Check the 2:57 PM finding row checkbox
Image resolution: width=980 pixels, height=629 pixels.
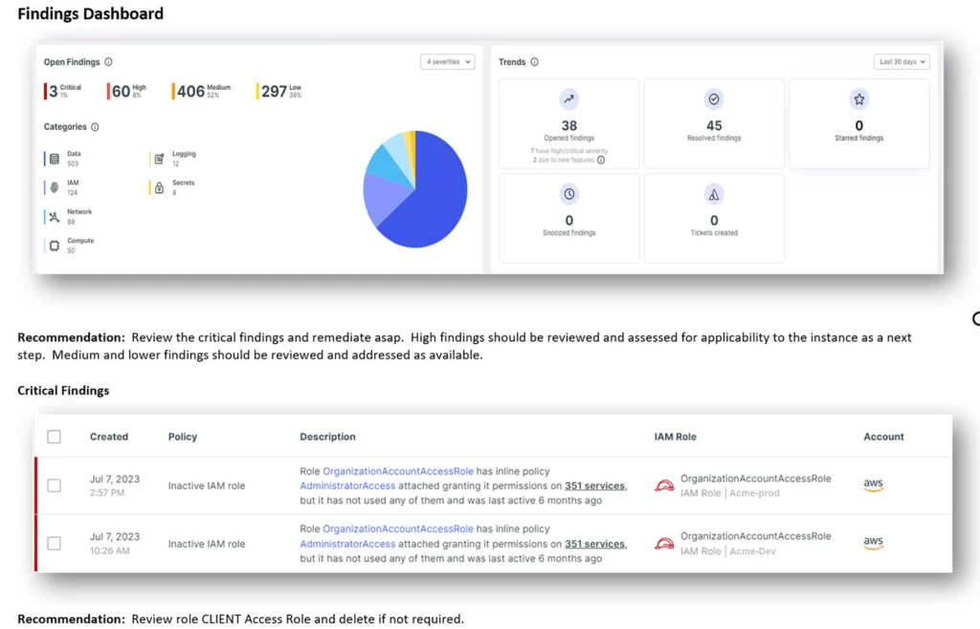click(55, 486)
